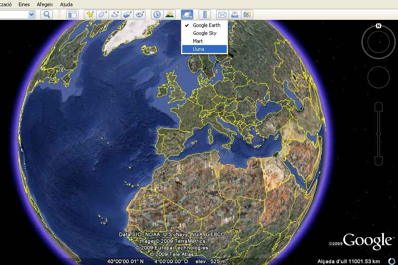Viewport: 398px width, 265px height.
Task: Switch to Lluna in the planet list
Action: (198, 49)
